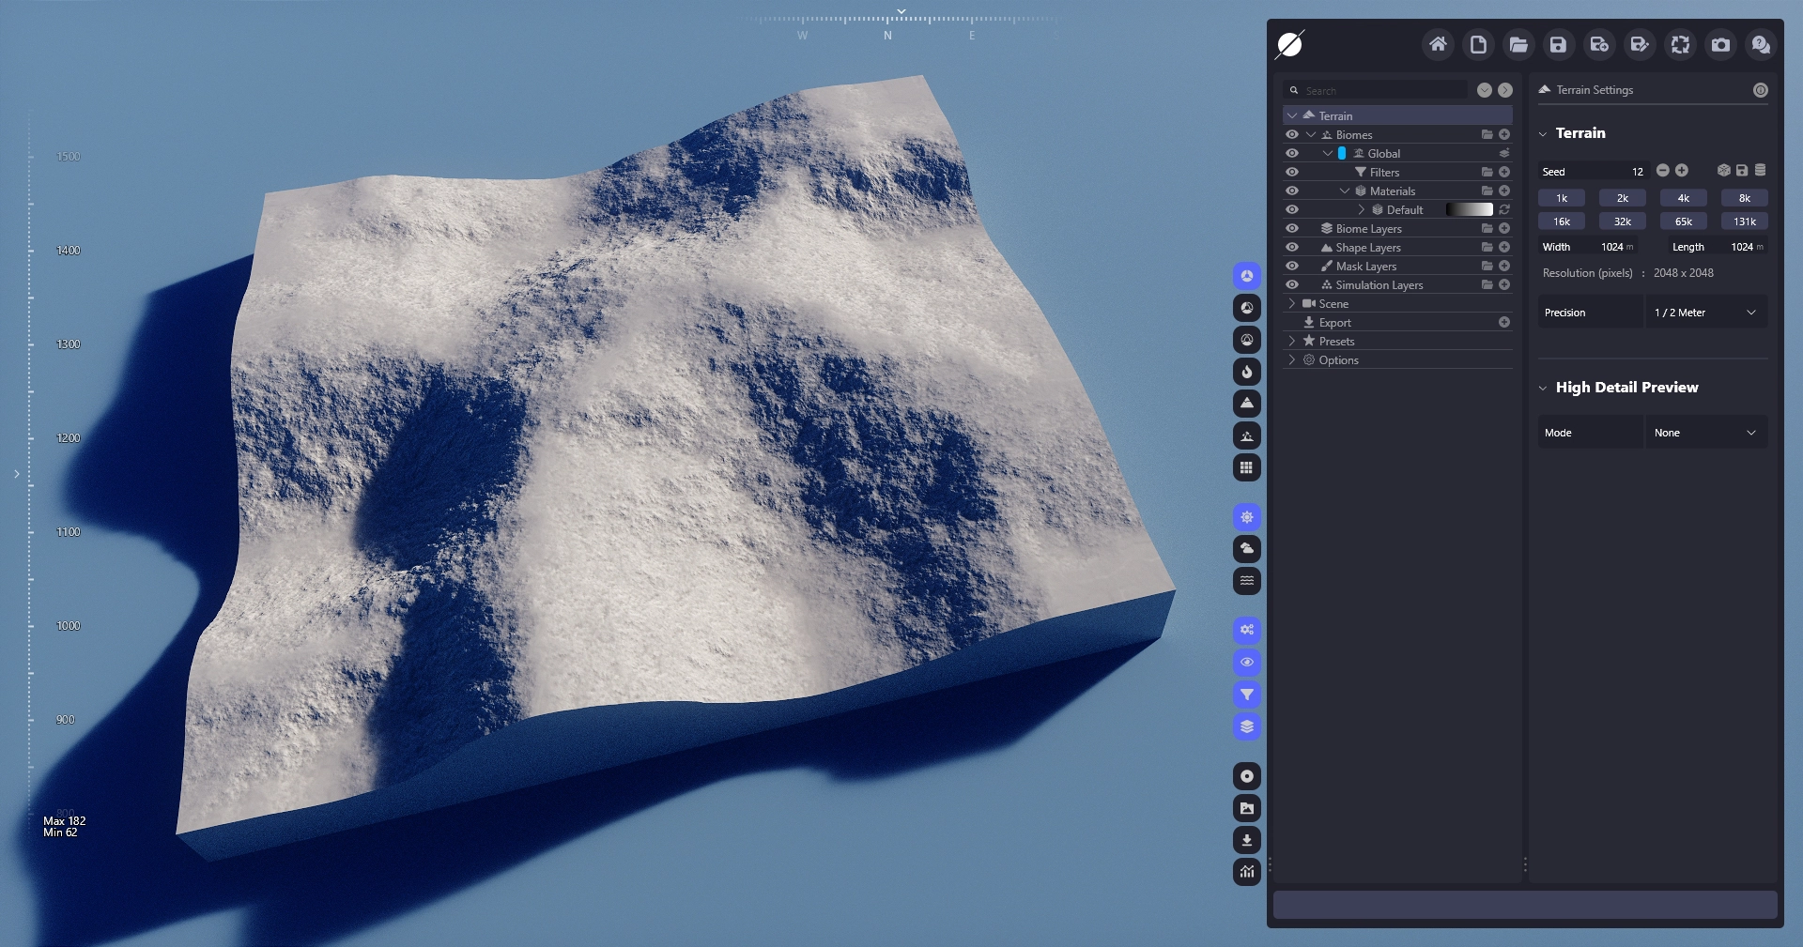
Task: Select Mask Layers in the tree
Action: [1365, 267]
